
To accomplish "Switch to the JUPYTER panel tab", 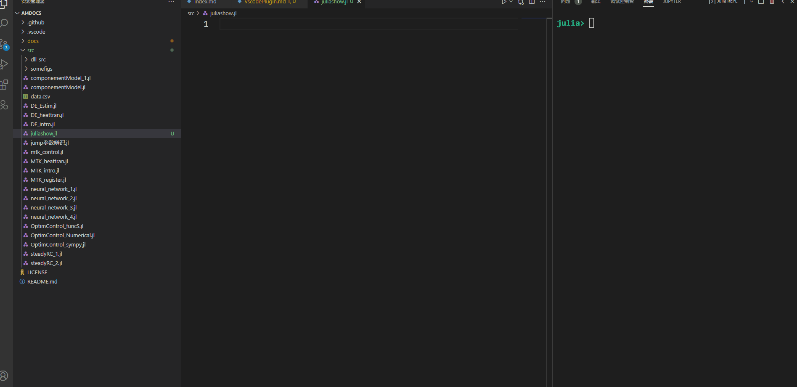I will tap(672, 2).
